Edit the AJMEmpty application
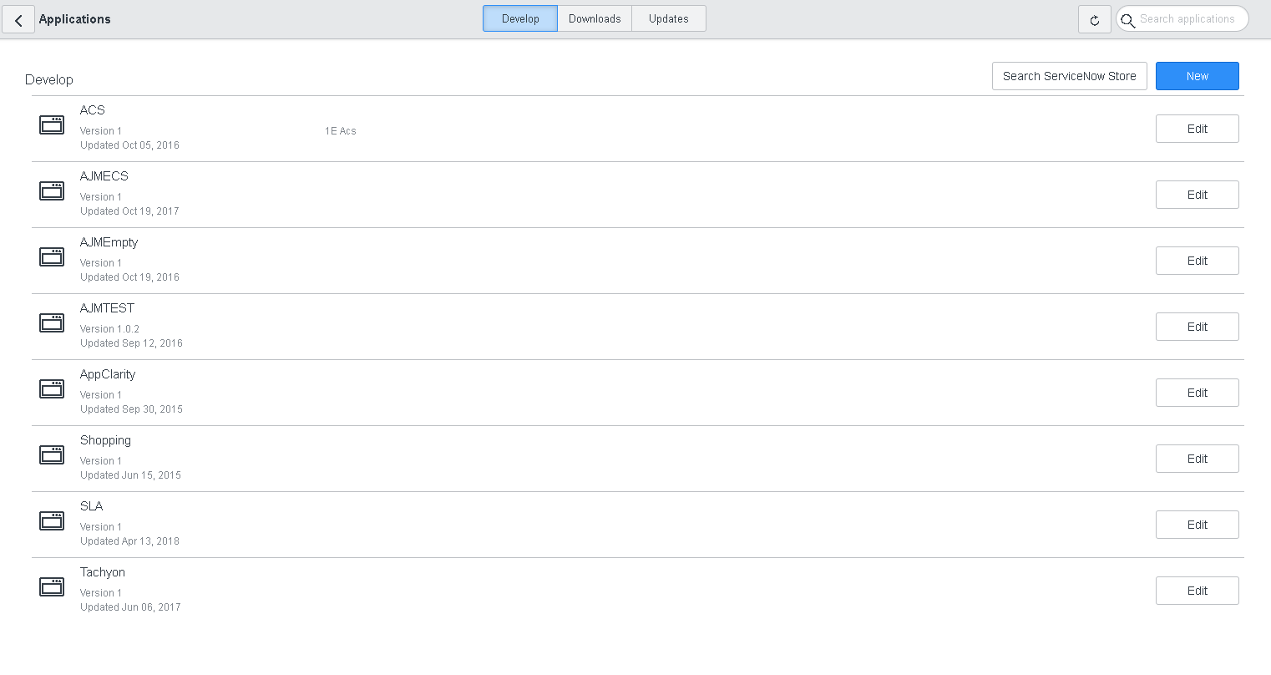 [1197, 261]
